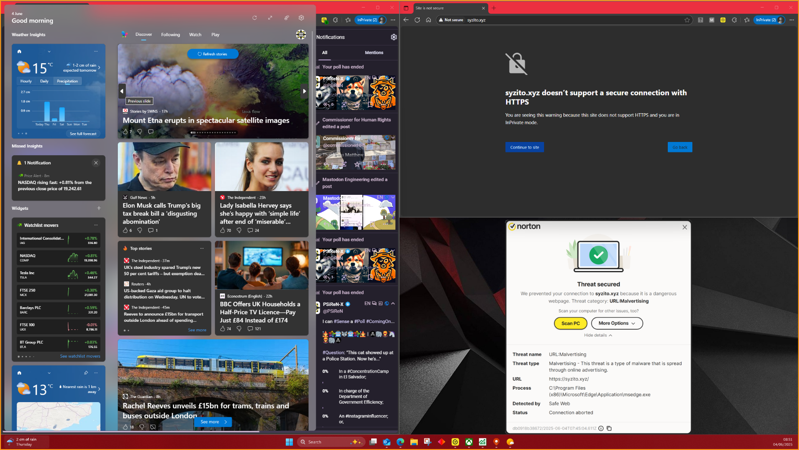
Task: Open nearest rain details arrow
Action: [99, 389]
